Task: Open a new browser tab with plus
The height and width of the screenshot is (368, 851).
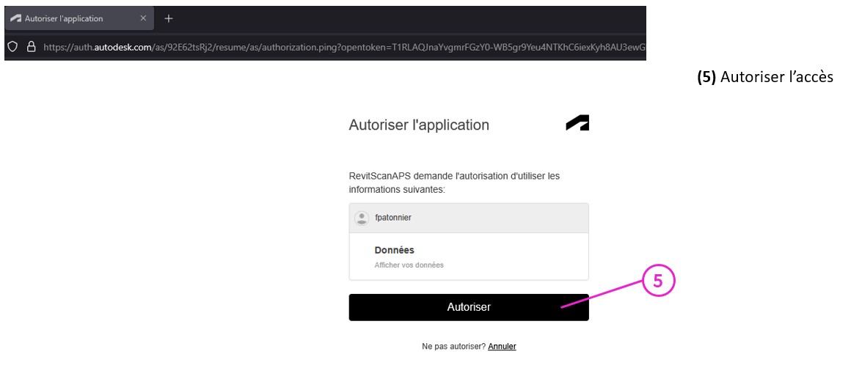Action: click(x=168, y=18)
